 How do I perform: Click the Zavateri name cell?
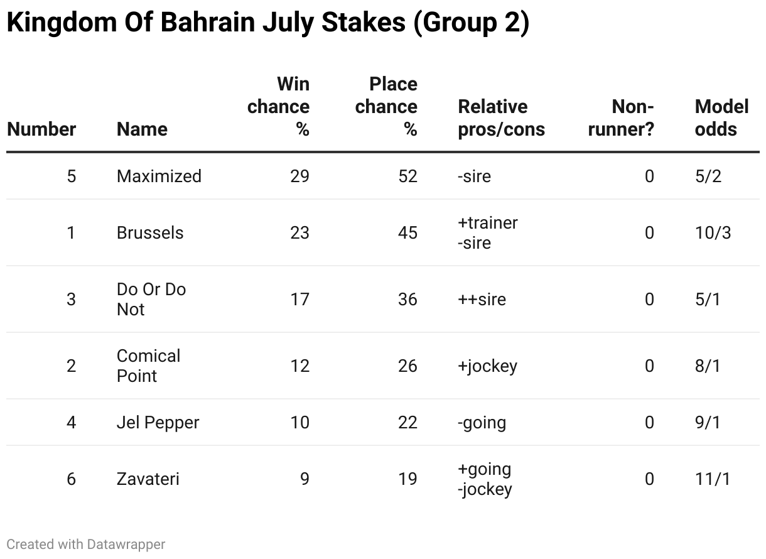coord(148,479)
